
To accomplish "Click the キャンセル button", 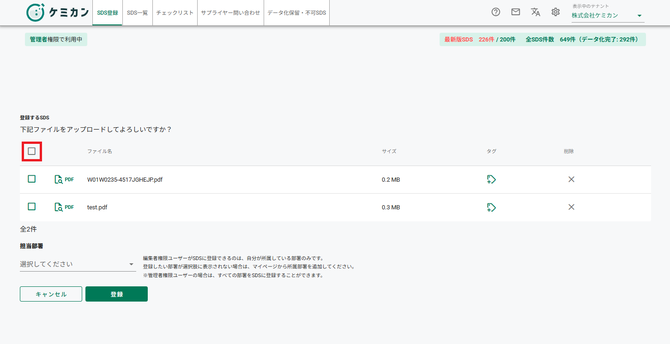I will [x=51, y=294].
